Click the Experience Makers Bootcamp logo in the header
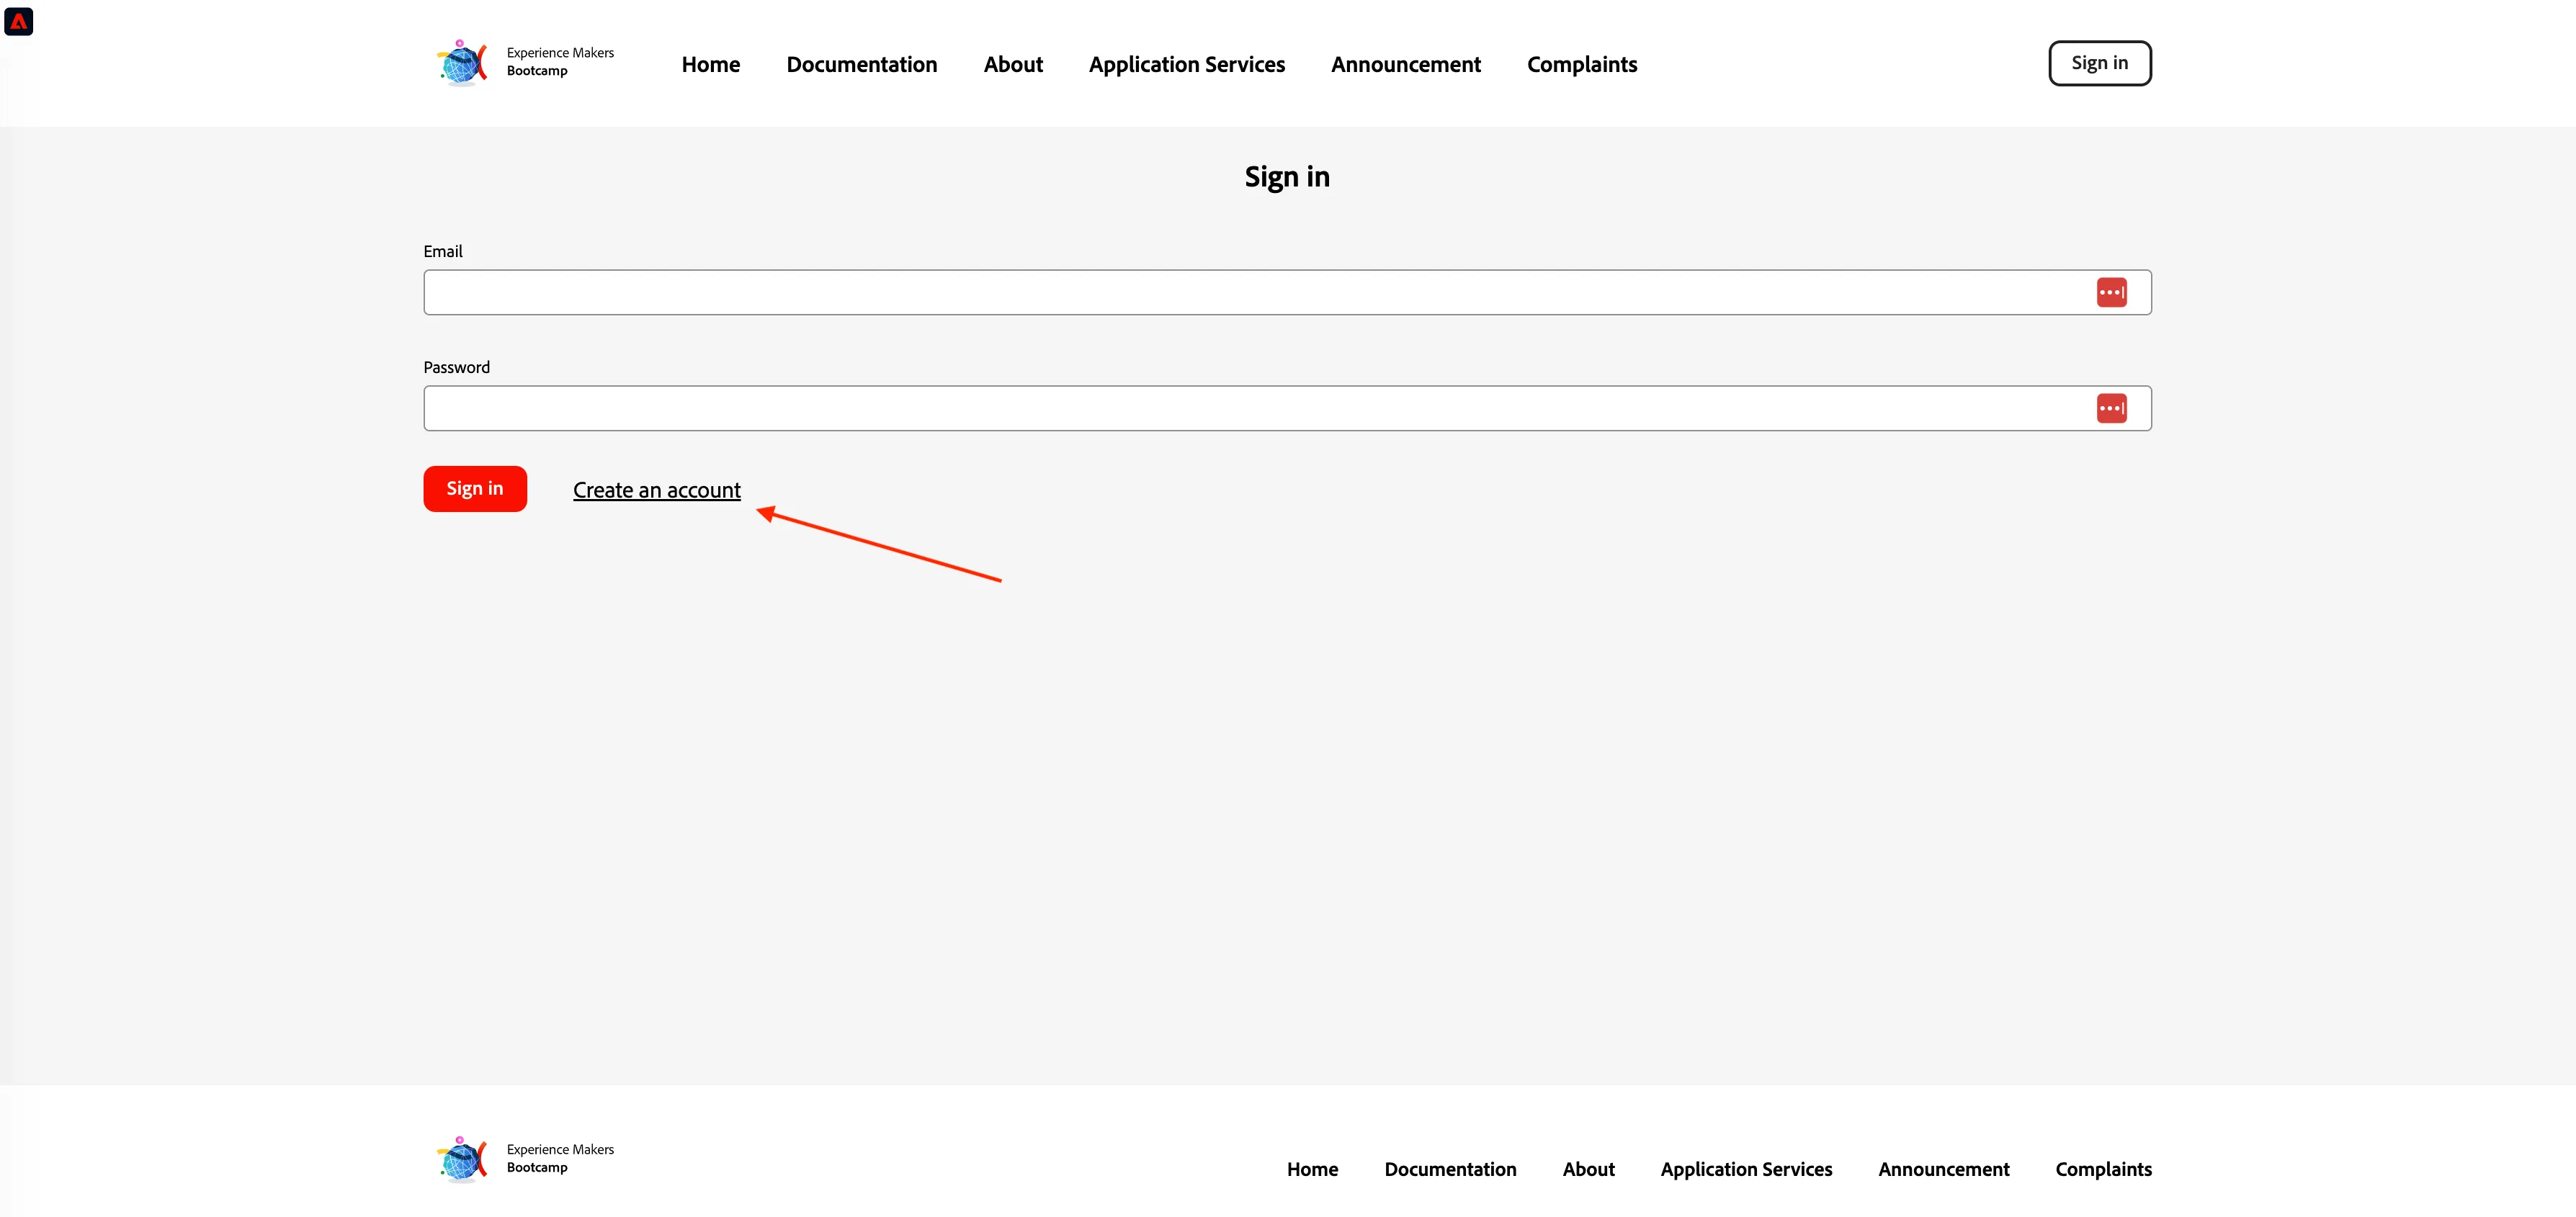Screen dimensions: 2576x1217 coord(462,63)
